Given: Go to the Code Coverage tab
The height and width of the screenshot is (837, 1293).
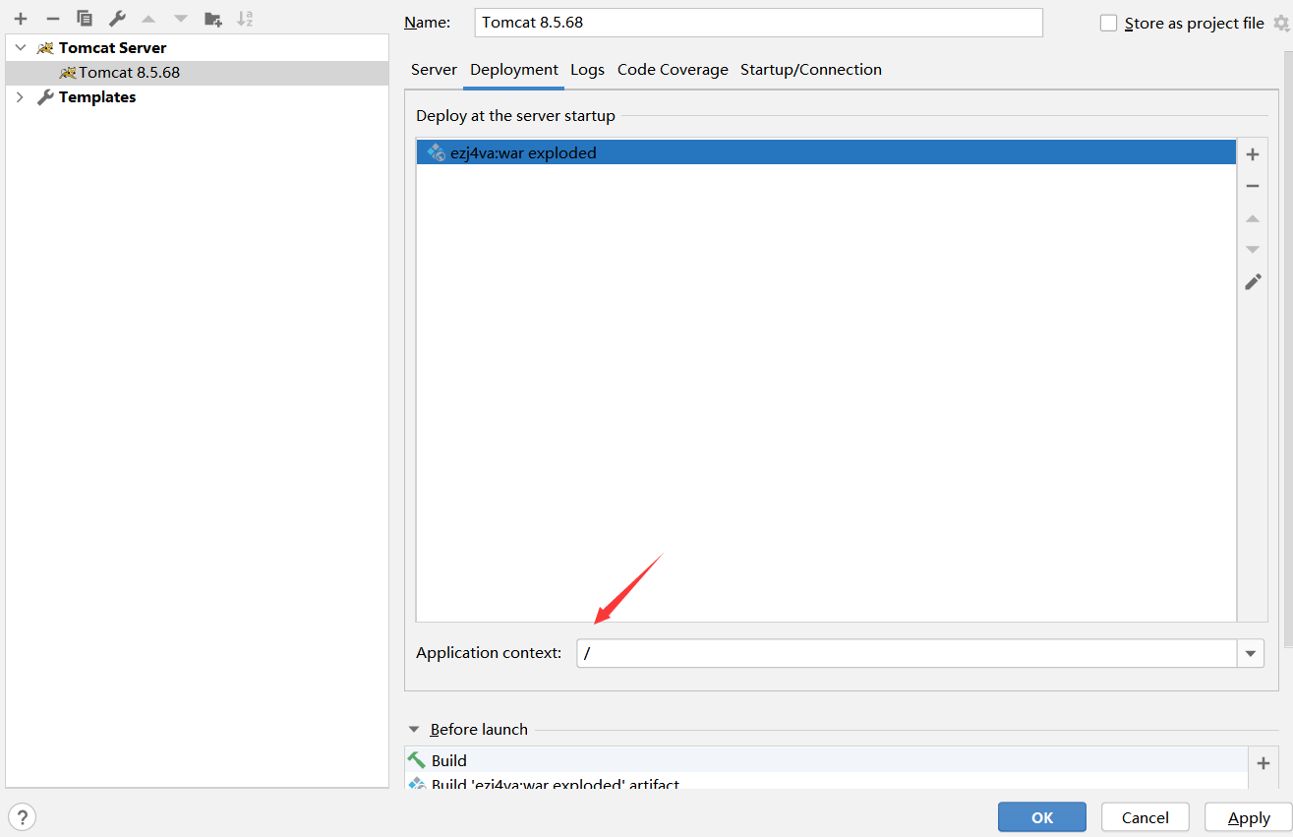Looking at the screenshot, I should point(673,70).
